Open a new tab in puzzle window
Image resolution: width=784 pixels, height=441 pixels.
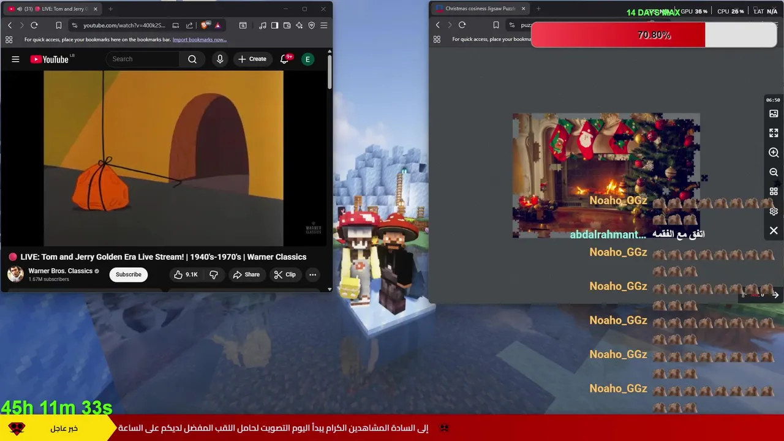[538, 9]
